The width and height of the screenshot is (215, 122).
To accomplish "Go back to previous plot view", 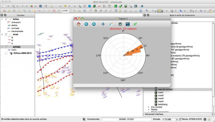I will [x=86, y=24].
